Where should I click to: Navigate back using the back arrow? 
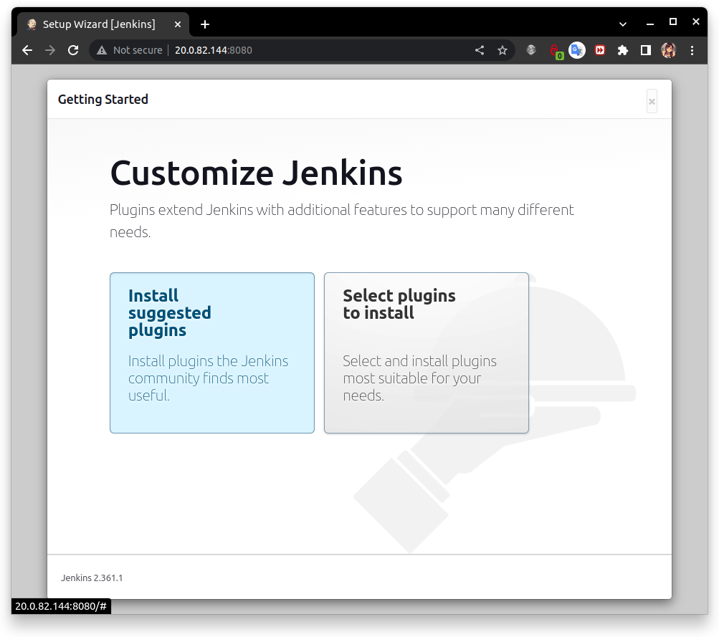pos(27,50)
